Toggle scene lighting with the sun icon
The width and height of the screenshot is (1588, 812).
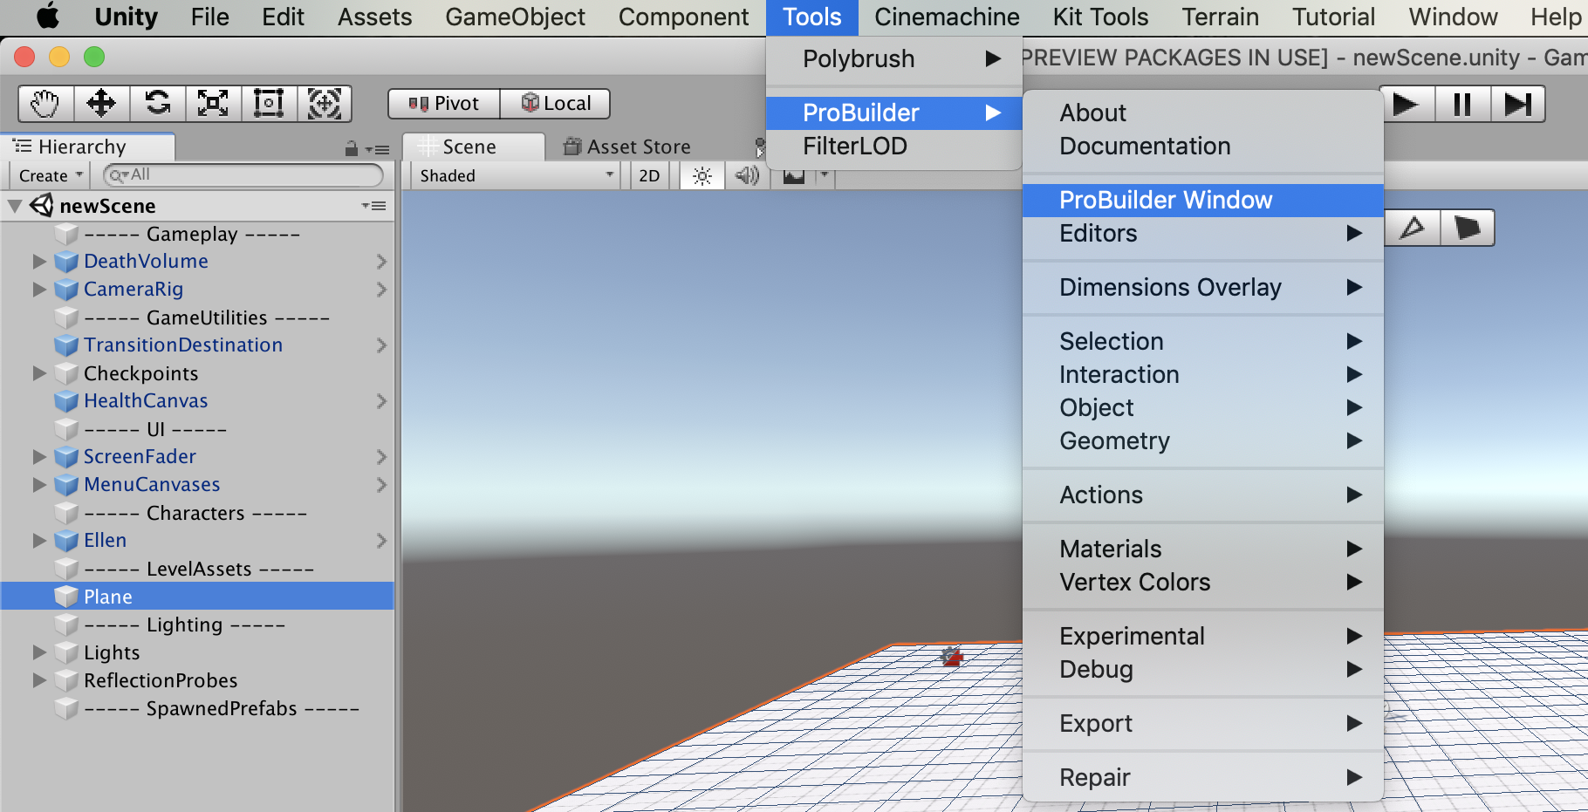pos(702,175)
